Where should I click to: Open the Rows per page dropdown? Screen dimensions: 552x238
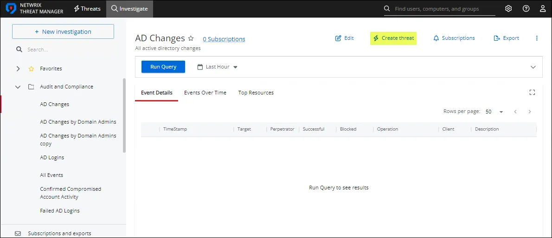(x=494, y=112)
